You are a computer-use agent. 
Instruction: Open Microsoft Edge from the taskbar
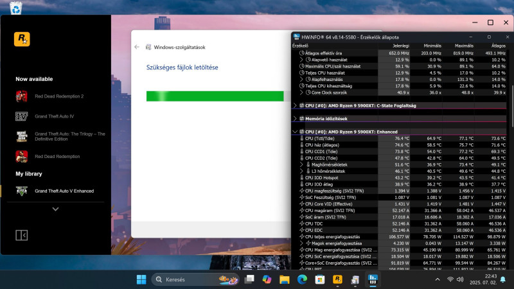tap(302, 279)
